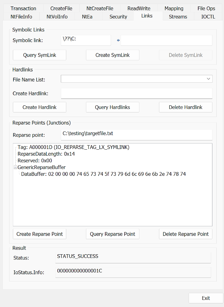This screenshot has width=224, height=307.
Task: Click the Reparse point path input field
Action: pyautogui.click(x=136, y=134)
